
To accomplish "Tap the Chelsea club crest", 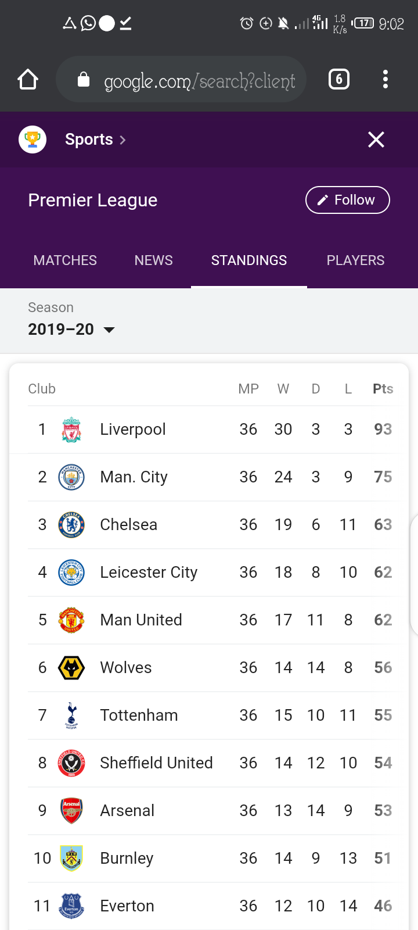I will point(71,525).
